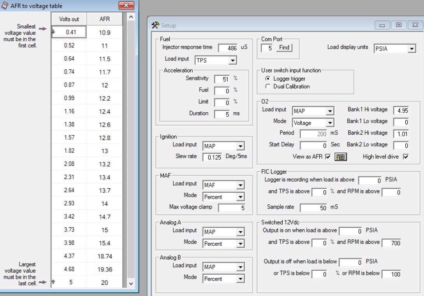
Task: Click the Switched 12Vdc TPS-below field
Action: 319,274
